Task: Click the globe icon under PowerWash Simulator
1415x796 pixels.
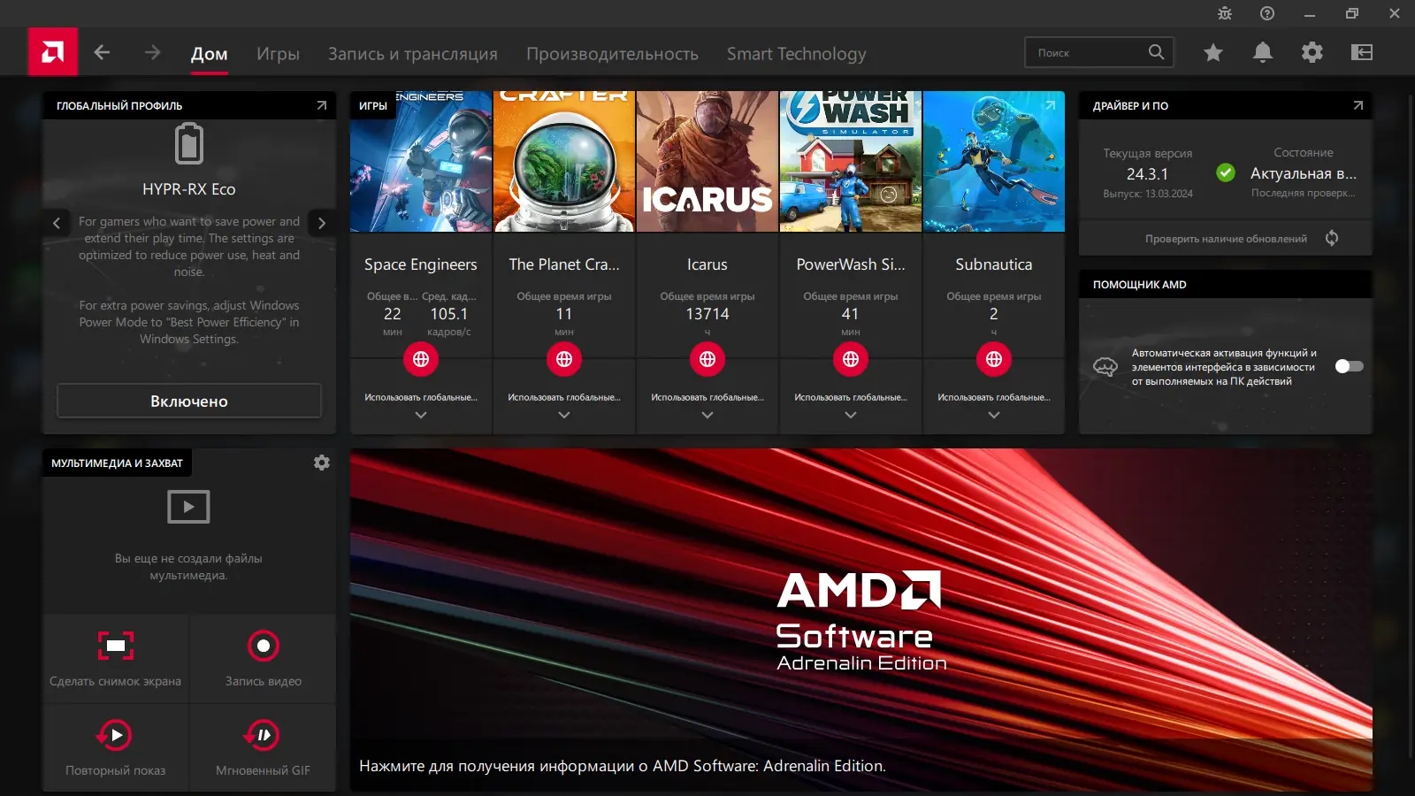Action: (851, 359)
